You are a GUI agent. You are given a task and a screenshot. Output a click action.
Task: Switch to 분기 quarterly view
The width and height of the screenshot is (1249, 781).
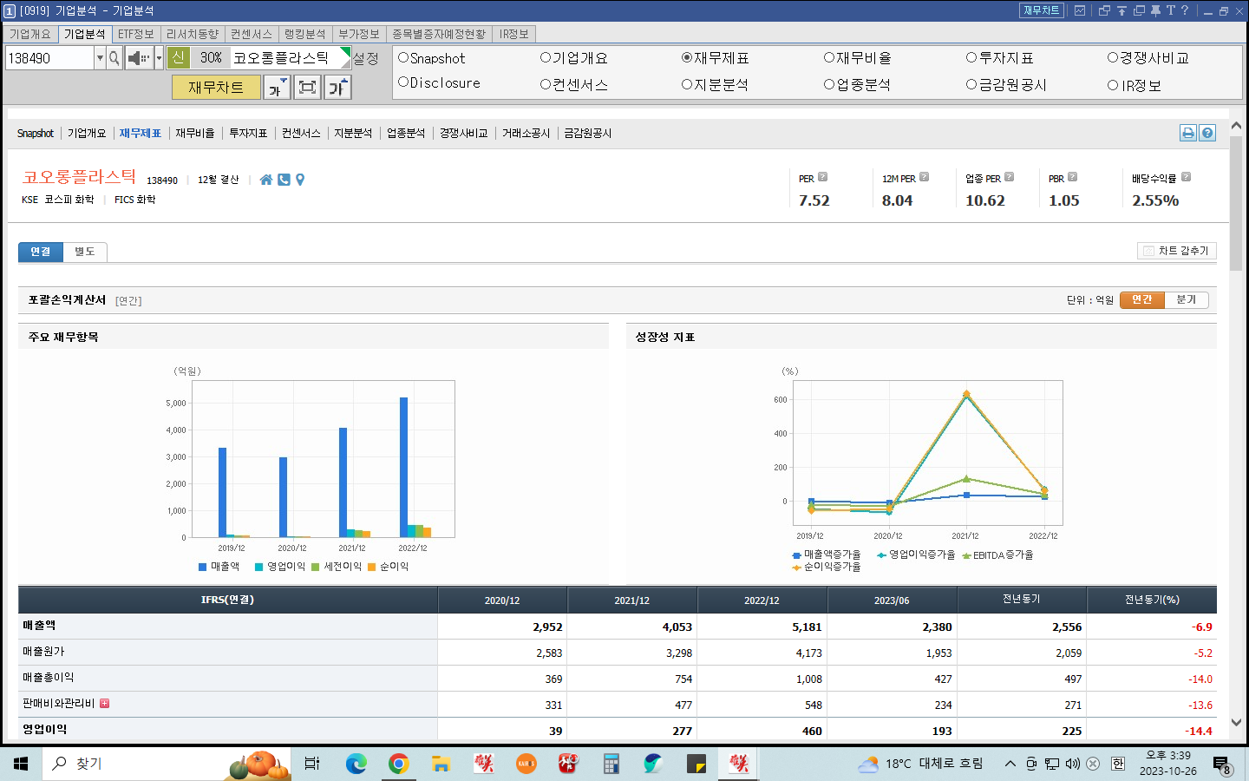(1186, 299)
